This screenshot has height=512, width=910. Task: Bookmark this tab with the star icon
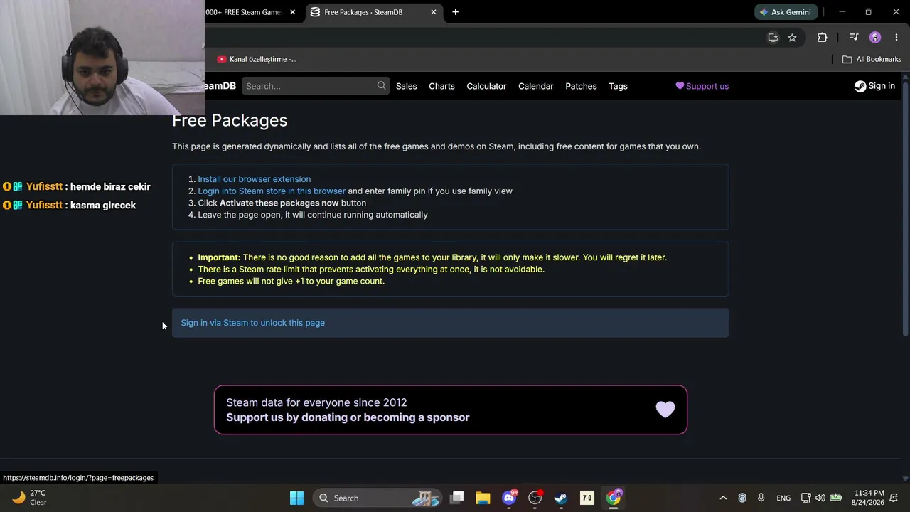point(792,37)
